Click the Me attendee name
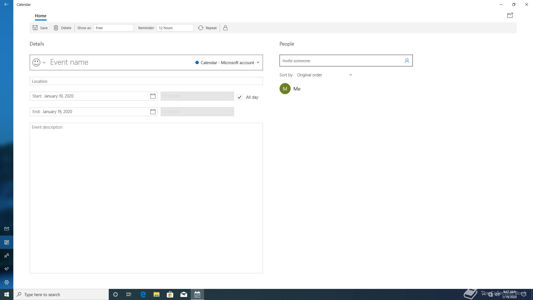 click(x=297, y=89)
